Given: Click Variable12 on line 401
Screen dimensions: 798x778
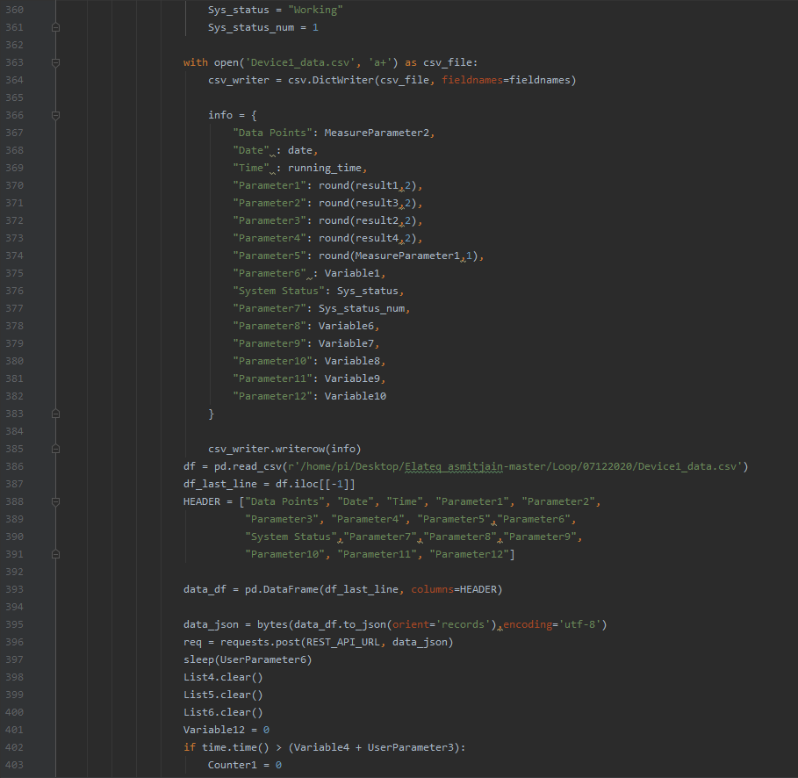Looking at the screenshot, I should (213, 730).
